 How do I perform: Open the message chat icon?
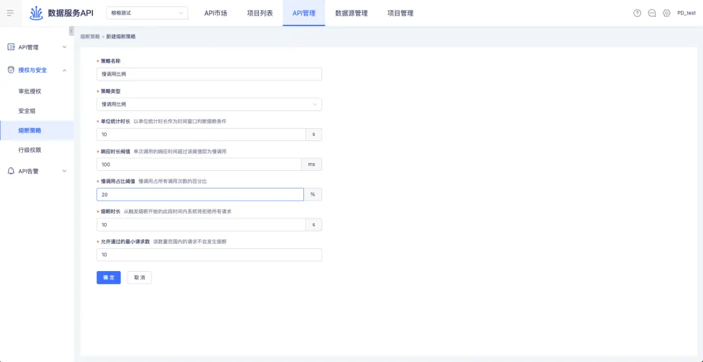(x=652, y=13)
